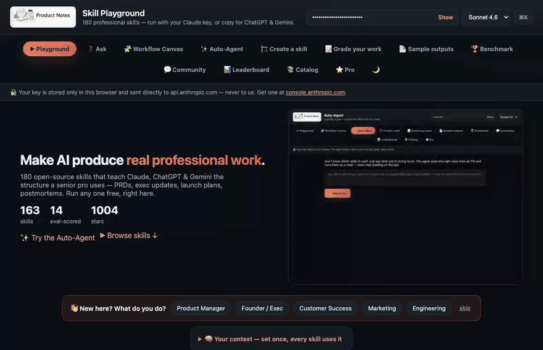Open the Benchmark tab
This screenshot has width=543, height=350.
pyautogui.click(x=492, y=49)
